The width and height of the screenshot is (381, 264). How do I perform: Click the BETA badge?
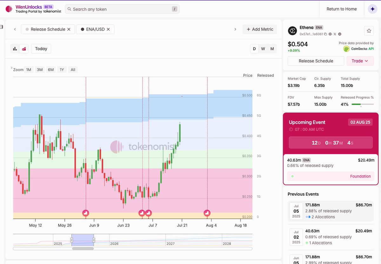[48, 7]
